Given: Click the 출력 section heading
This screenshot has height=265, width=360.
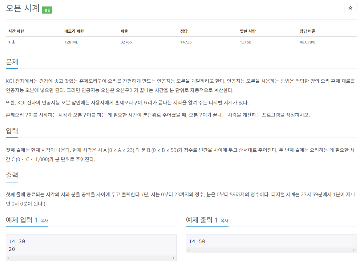Looking at the screenshot, I should [12, 175].
